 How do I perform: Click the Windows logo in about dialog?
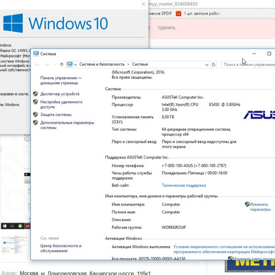coord(13,23)
